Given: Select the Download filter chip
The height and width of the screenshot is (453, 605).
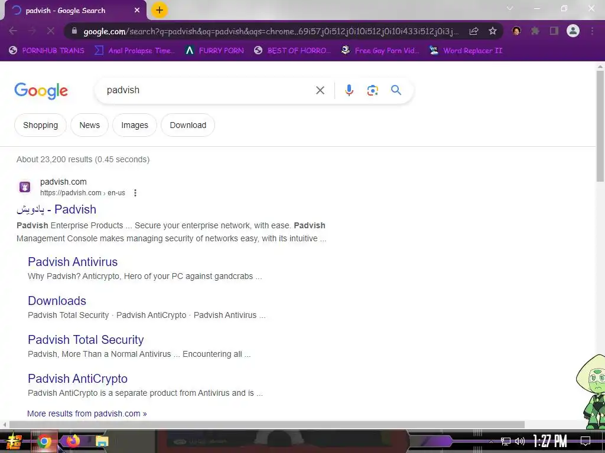Looking at the screenshot, I should [188, 125].
